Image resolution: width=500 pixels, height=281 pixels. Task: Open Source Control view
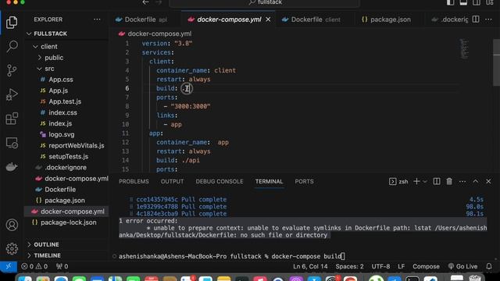(x=12, y=70)
